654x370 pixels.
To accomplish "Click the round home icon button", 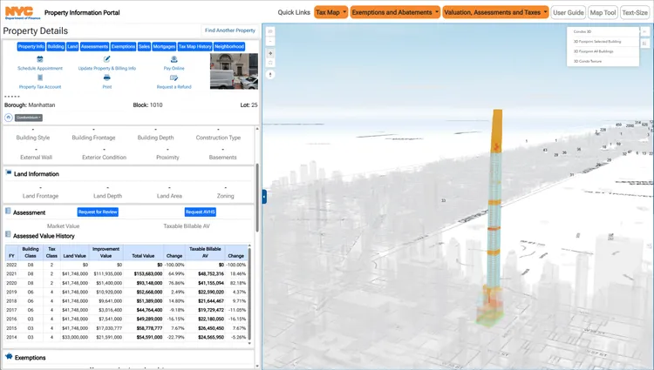I will (x=9, y=117).
